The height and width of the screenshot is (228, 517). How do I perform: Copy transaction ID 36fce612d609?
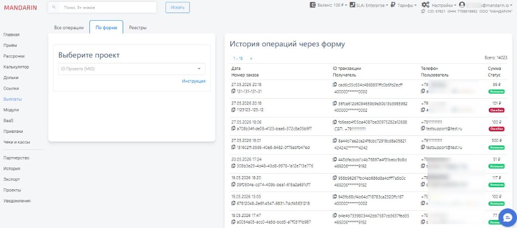tap(335, 104)
